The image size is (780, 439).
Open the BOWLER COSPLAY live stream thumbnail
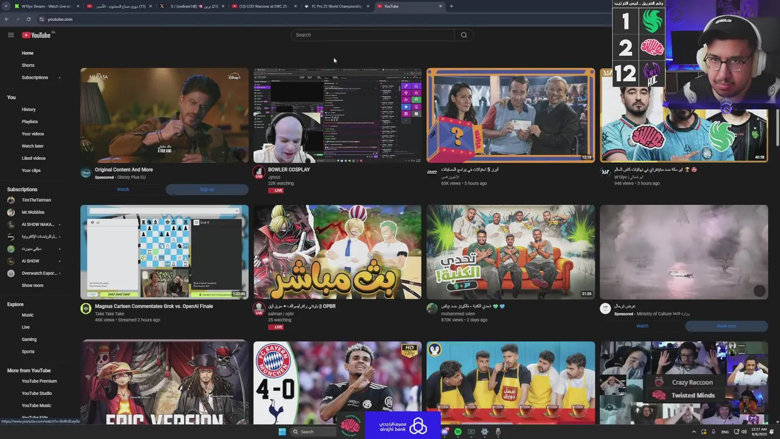click(x=337, y=115)
